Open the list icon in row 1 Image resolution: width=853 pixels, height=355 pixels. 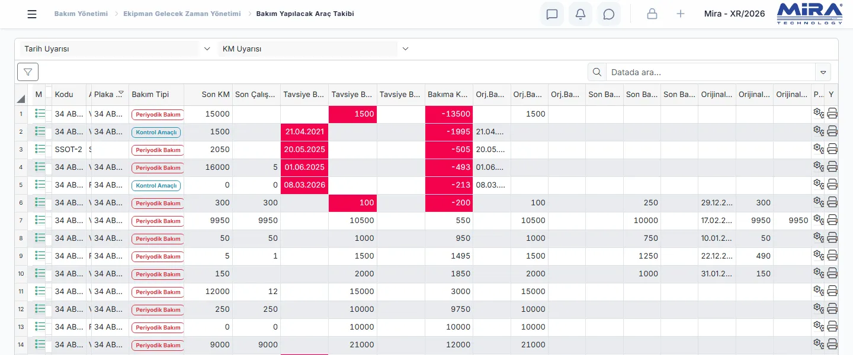pyautogui.click(x=40, y=114)
